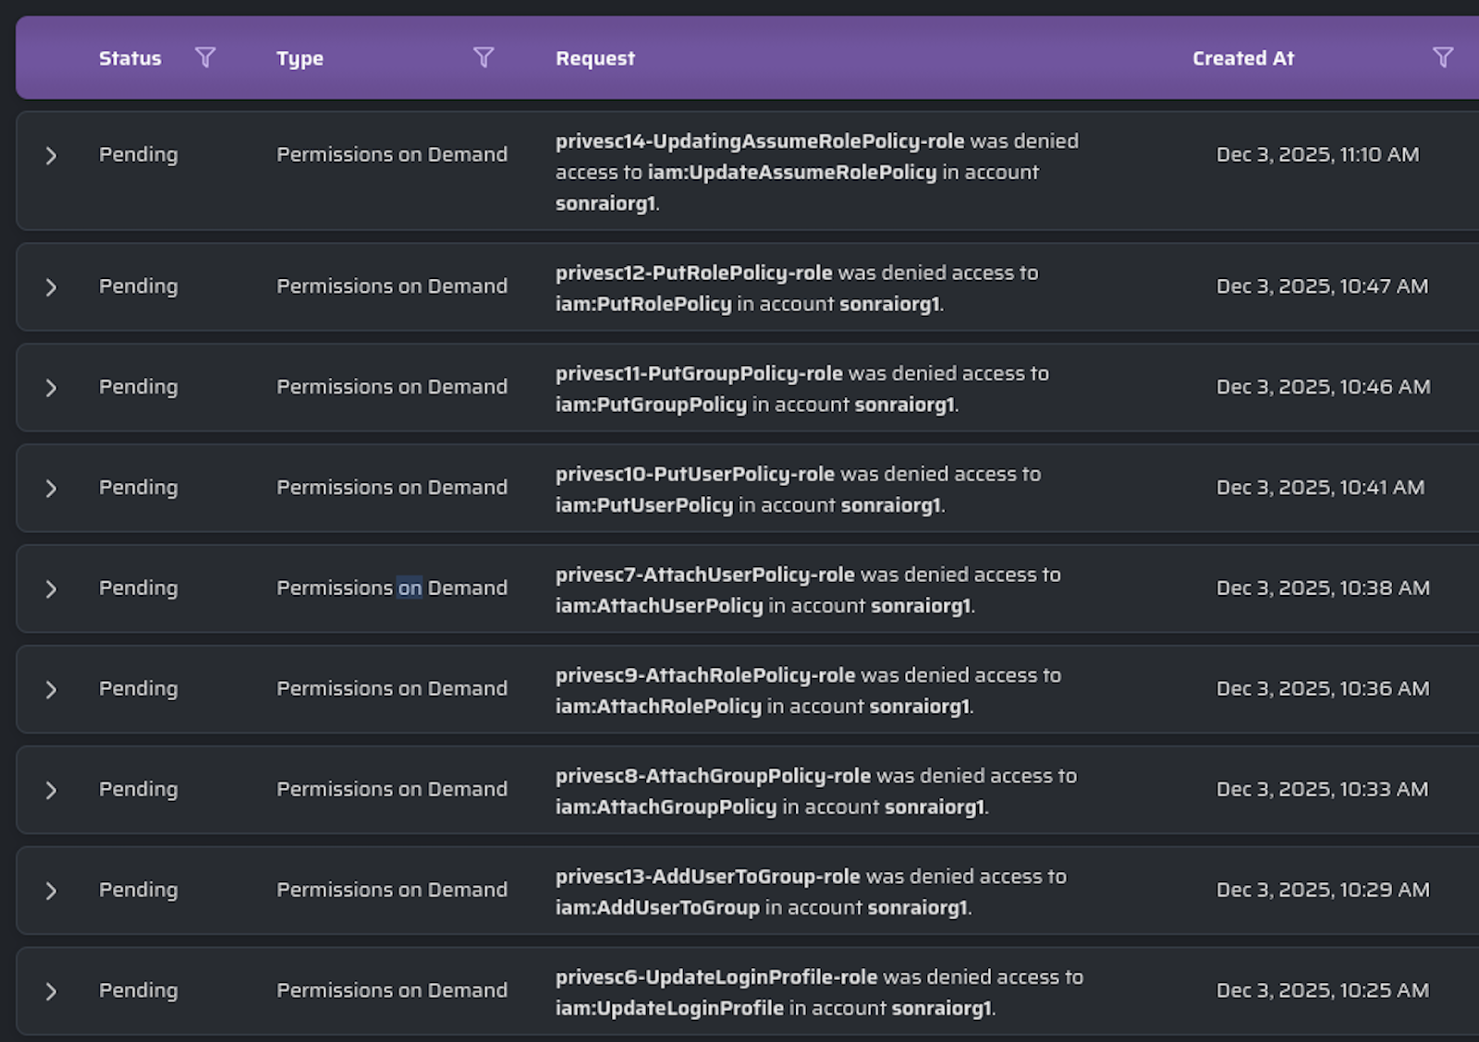Open the Type column filter
Image resolution: width=1479 pixels, height=1042 pixels.
483,58
